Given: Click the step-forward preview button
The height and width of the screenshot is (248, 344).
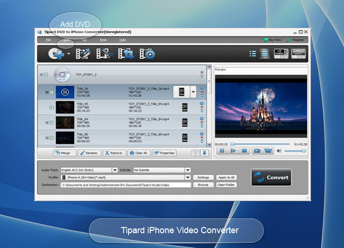Looking at the screenshot, I should 233,151.
